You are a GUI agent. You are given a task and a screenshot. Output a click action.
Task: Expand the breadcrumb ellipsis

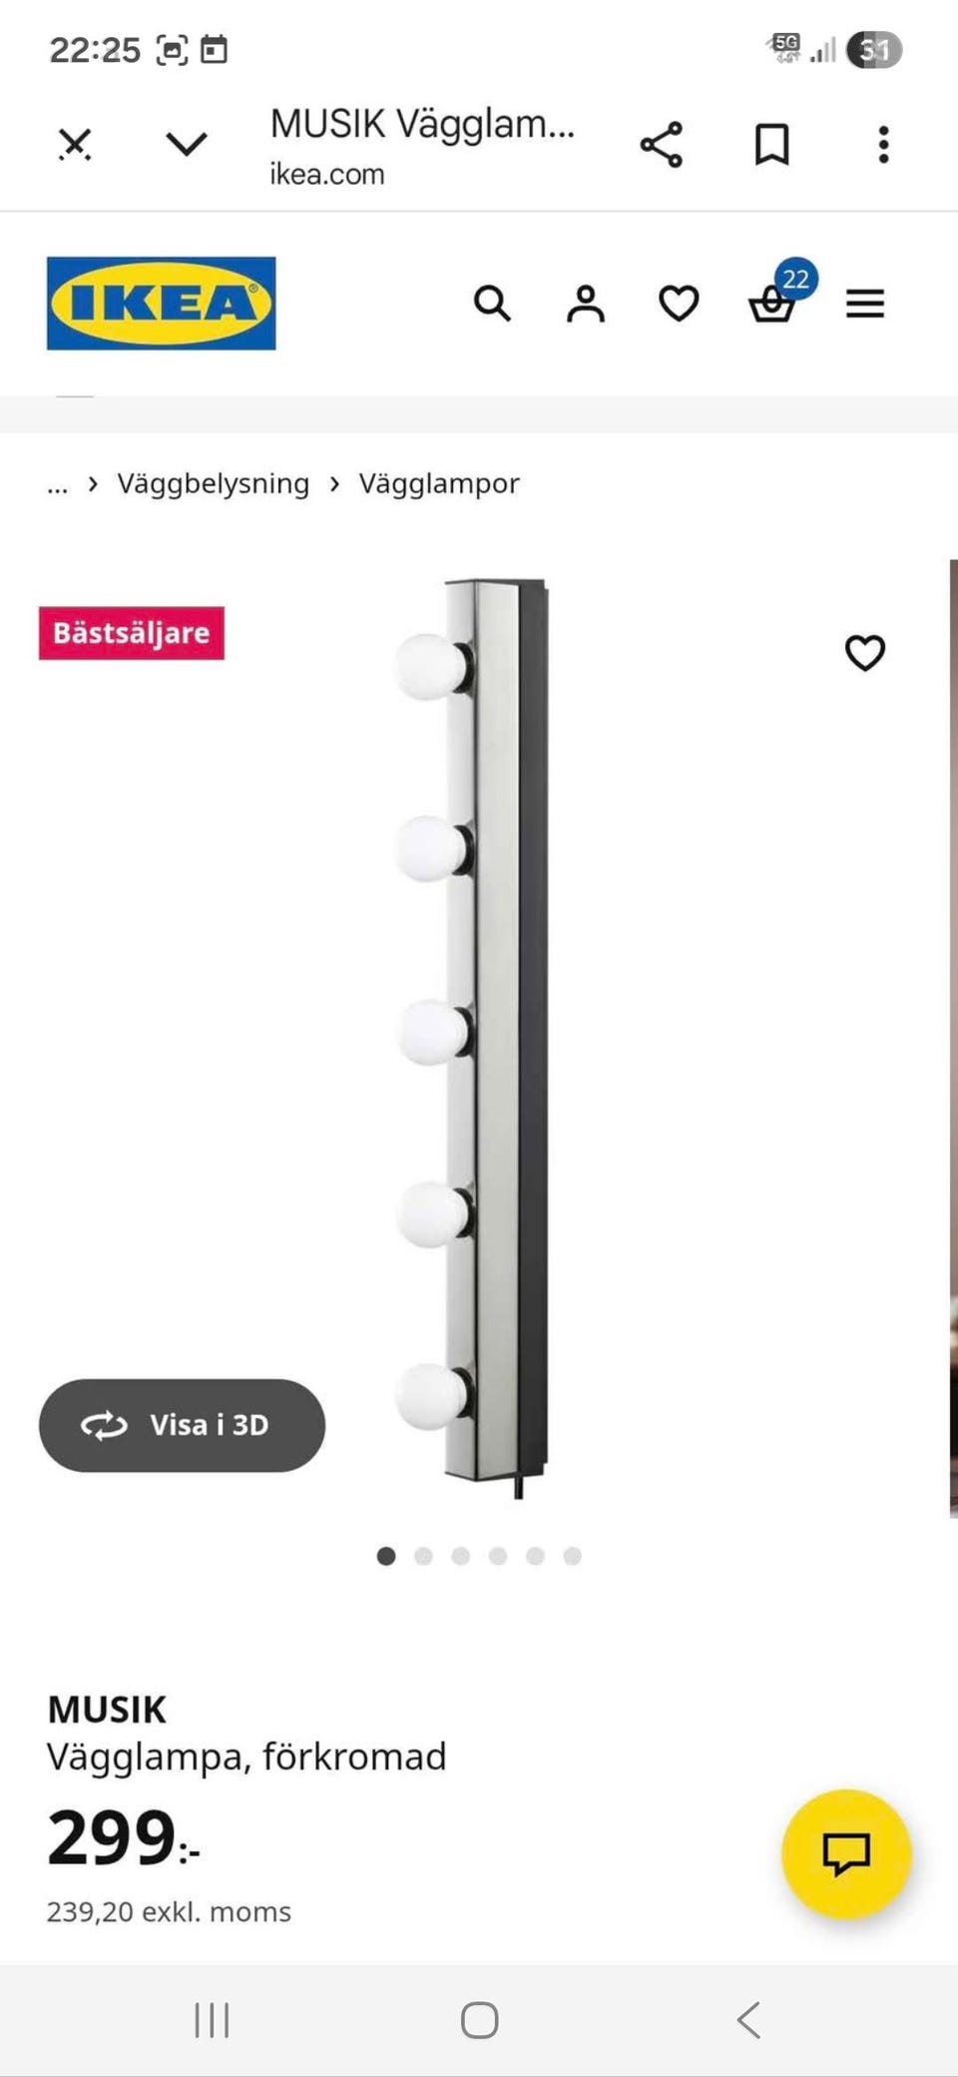(58, 484)
